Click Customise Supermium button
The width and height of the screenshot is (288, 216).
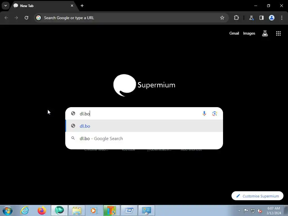pos(257,196)
